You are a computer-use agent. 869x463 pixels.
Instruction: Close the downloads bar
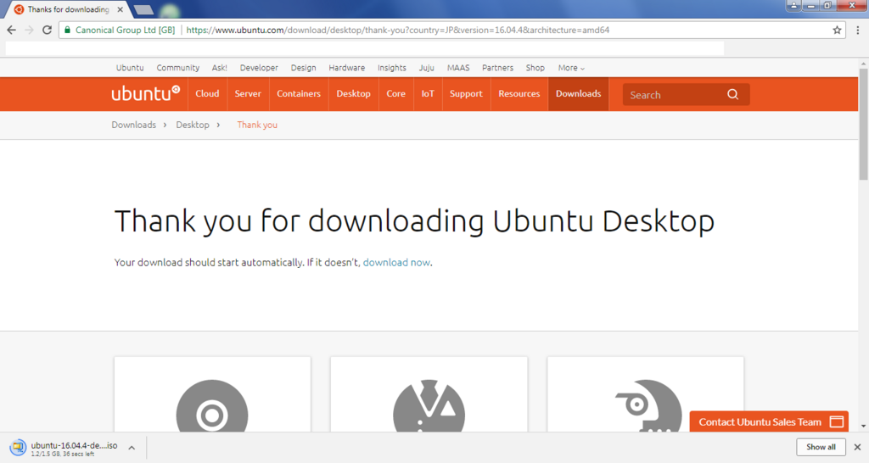point(857,447)
